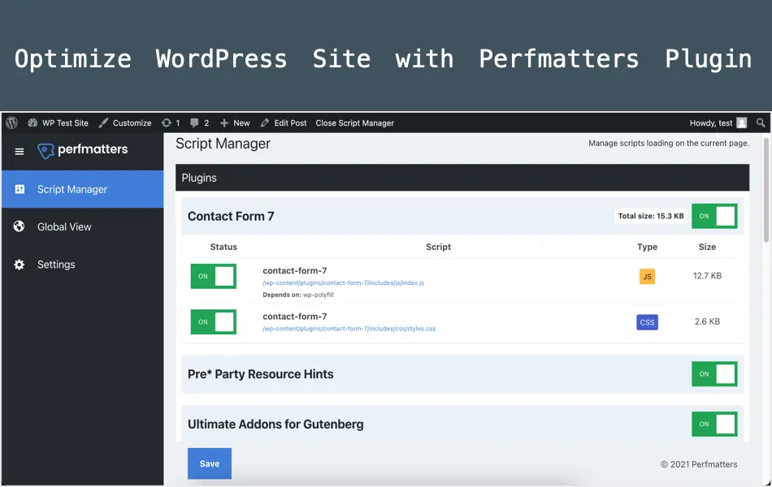Click Close Script Manager in admin bar
772x487 pixels.
(x=354, y=123)
